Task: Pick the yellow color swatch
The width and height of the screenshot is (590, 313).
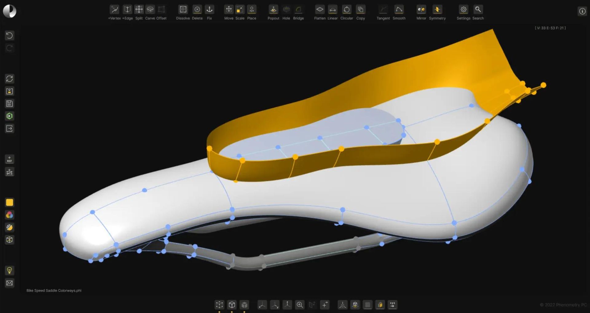Action: [10, 203]
